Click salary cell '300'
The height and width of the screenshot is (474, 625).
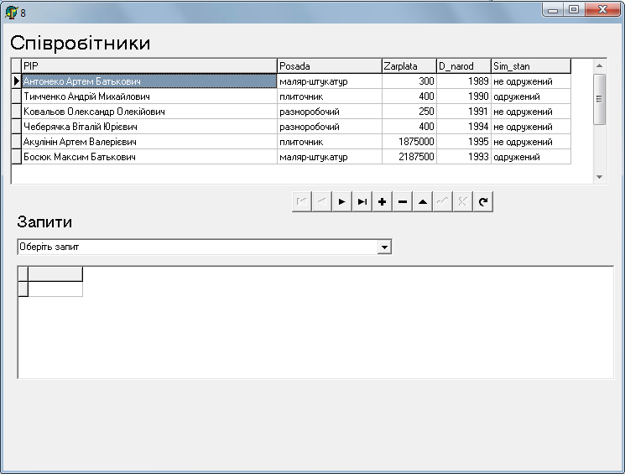(x=409, y=81)
